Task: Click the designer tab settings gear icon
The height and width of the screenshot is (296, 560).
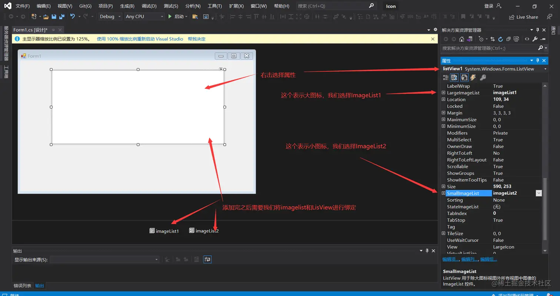Action: [435, 30]
